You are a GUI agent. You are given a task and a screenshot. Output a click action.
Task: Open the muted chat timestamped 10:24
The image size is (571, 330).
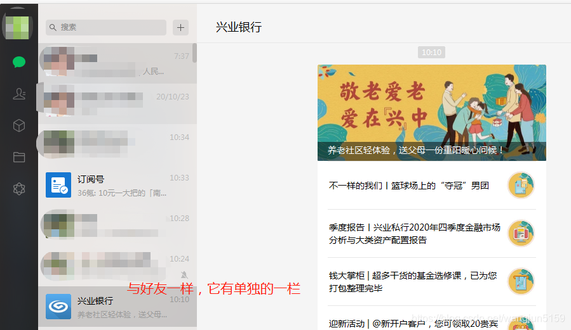click(118, 266)
